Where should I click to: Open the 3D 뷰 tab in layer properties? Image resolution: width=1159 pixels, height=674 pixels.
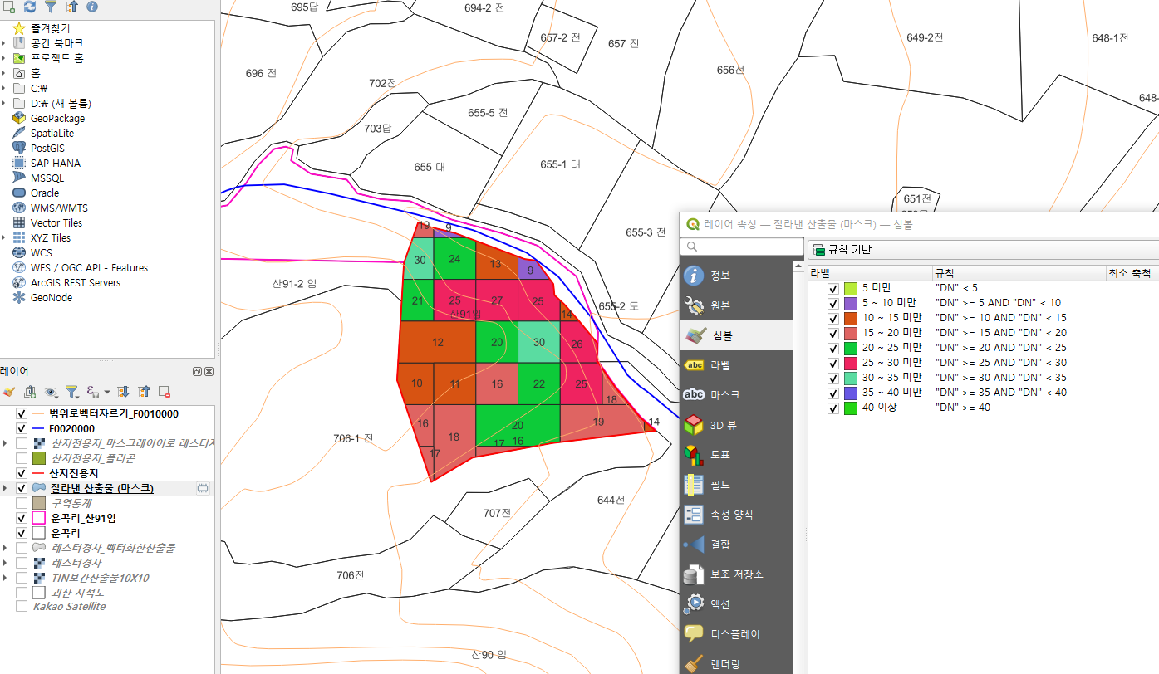pos(735,425)
